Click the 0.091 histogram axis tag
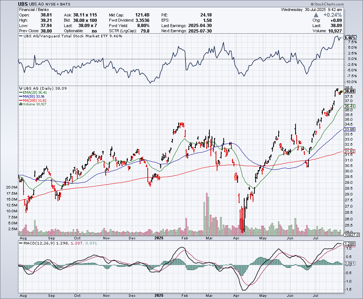Image resolution: width=363 pixels, height=299 pixels. tap(349, 264)
